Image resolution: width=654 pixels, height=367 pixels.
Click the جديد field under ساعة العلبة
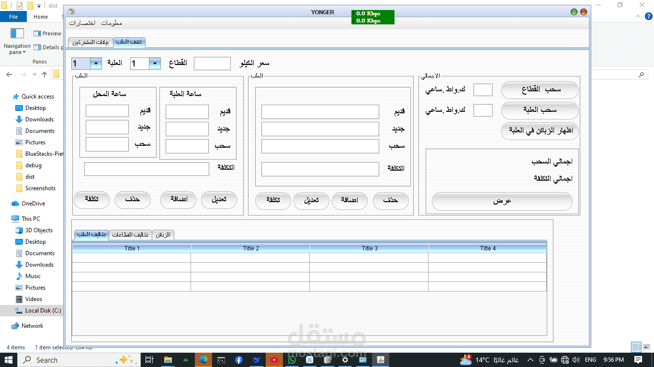pos(187,129)
